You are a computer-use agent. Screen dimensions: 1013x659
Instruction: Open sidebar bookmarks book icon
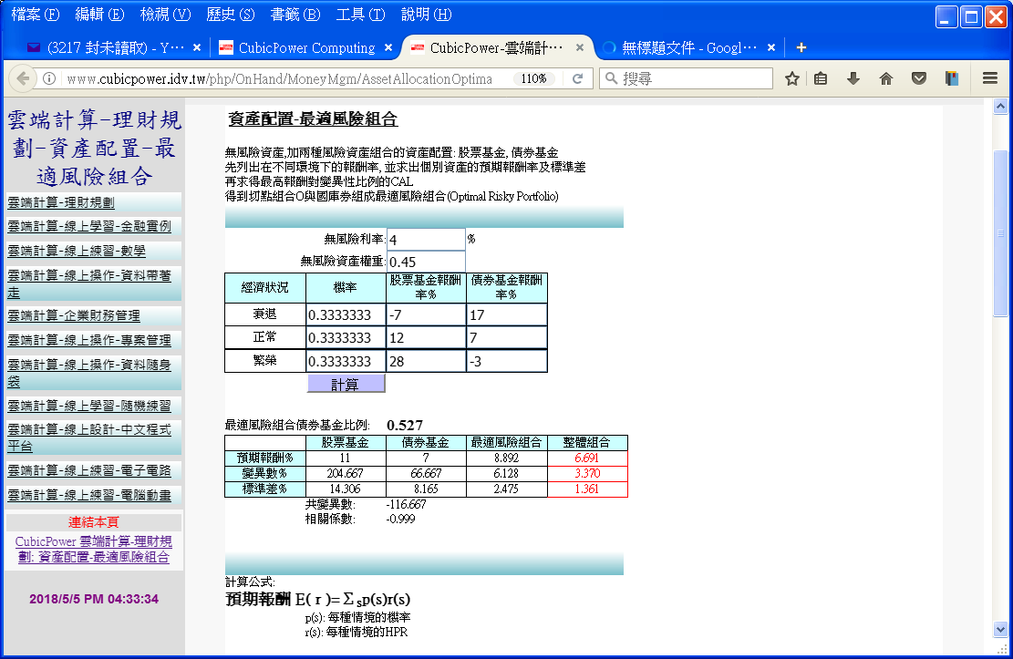[x=952, y=78]
